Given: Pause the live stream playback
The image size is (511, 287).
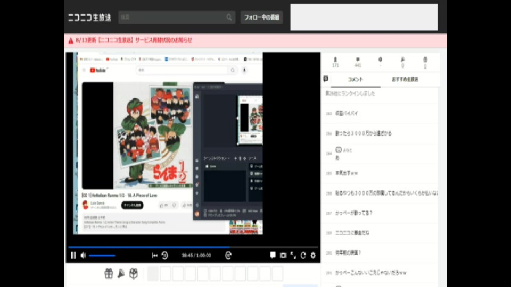Looking at the screenshot, I should (x=73, y=256).
